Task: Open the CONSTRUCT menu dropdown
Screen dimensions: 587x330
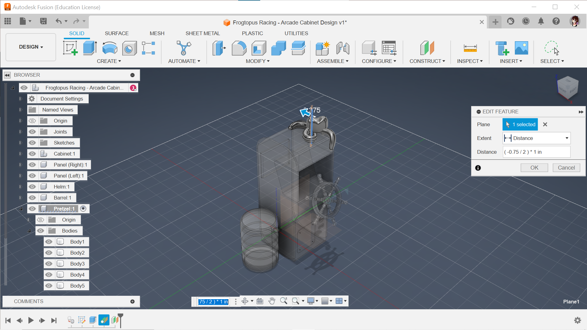Action: pos(427,61)
